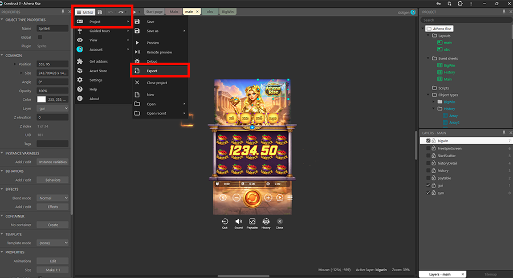Click the Debug bug icon
Image resolution: width=513 pixels, height=278 pixels.
click(137, 61)
